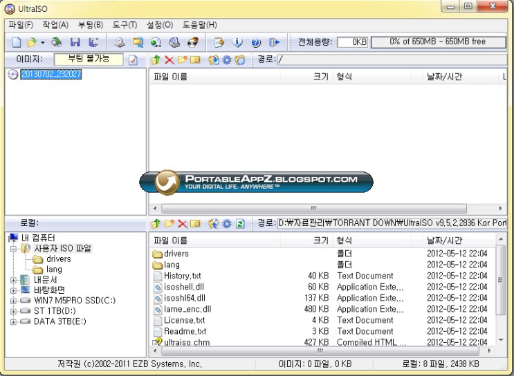Expand the ST 1TB(D:) drive node
The height and width of the screenshot is (376, 514).
pos(13,311)
